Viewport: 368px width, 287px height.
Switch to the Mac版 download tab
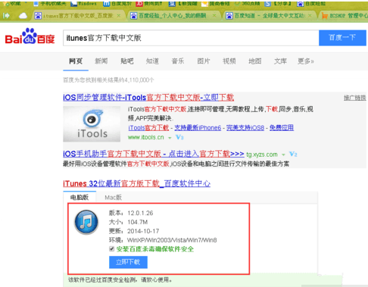[x=113, y=198]
